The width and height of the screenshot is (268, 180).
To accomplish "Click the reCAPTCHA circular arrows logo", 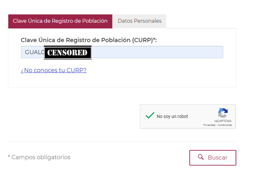I will click(x=223, y=113).
